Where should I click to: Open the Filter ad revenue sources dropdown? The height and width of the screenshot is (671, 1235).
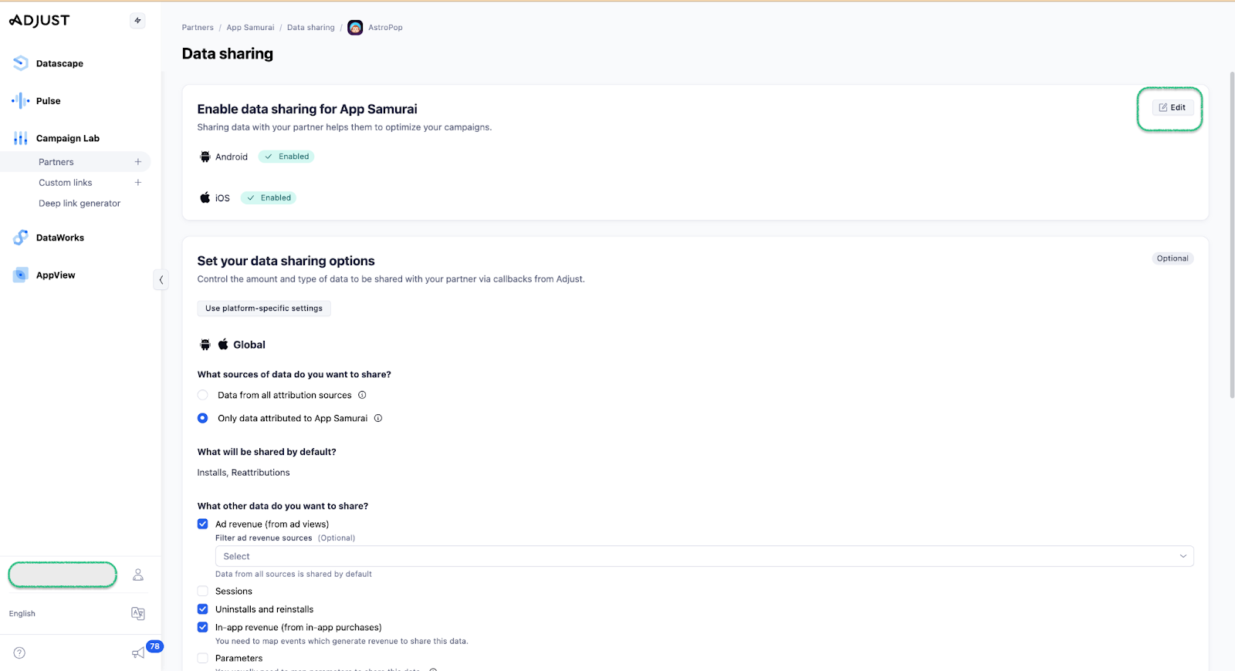tap(705, 556)
